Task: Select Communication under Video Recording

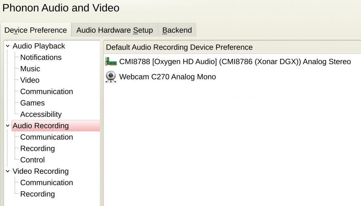Action: [47, 183]
